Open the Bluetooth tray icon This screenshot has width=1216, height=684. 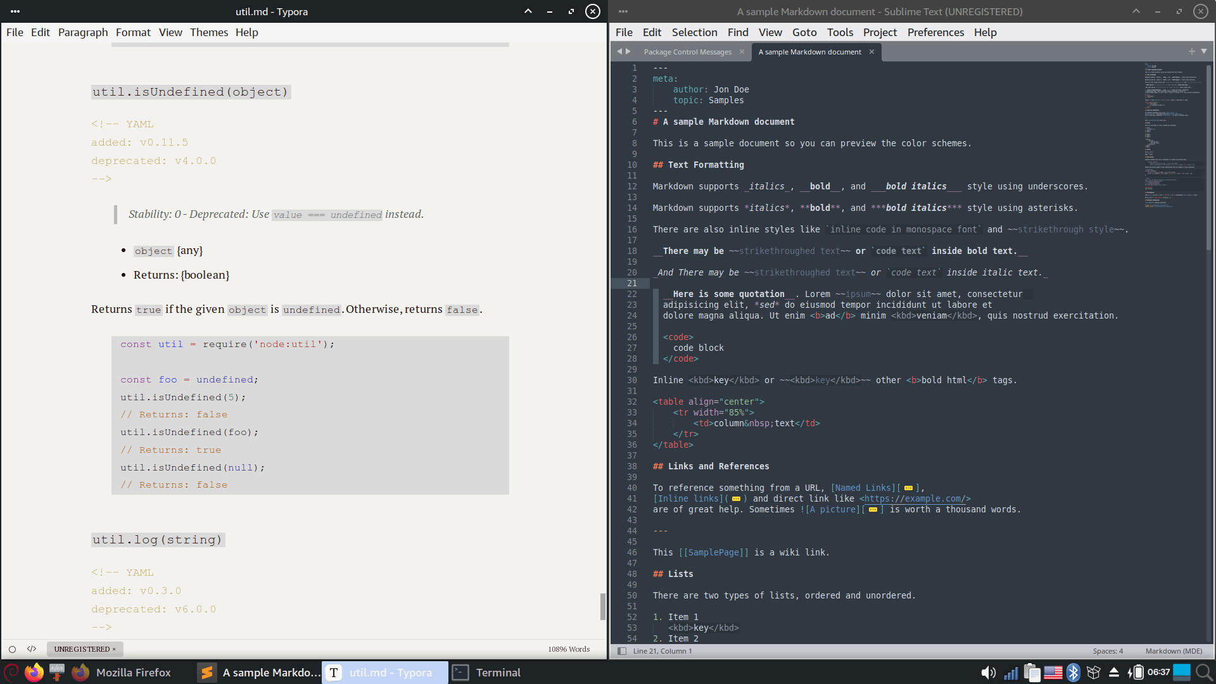1073,673
